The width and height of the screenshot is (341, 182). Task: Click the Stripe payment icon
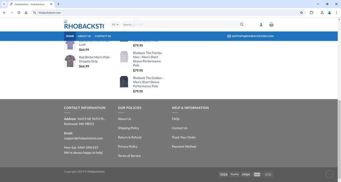pyautogui.click(x=246, y=174)
